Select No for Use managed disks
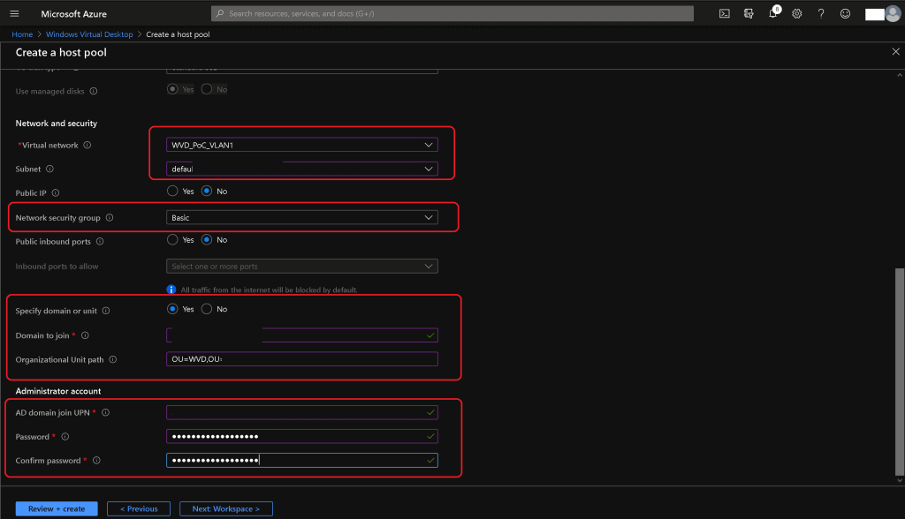Screen dimensions: 905x519 pyautogui.click(x=207, y=89)
